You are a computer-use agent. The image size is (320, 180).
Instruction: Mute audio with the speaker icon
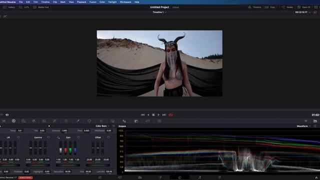(x=7, y=115)
